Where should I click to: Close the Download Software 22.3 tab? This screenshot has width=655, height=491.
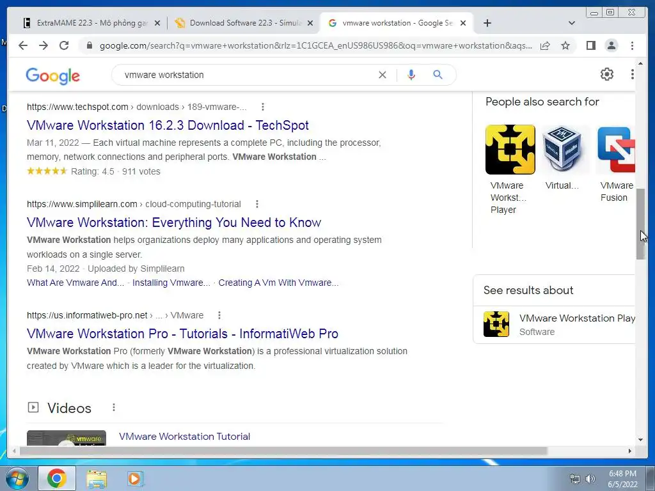310,23
